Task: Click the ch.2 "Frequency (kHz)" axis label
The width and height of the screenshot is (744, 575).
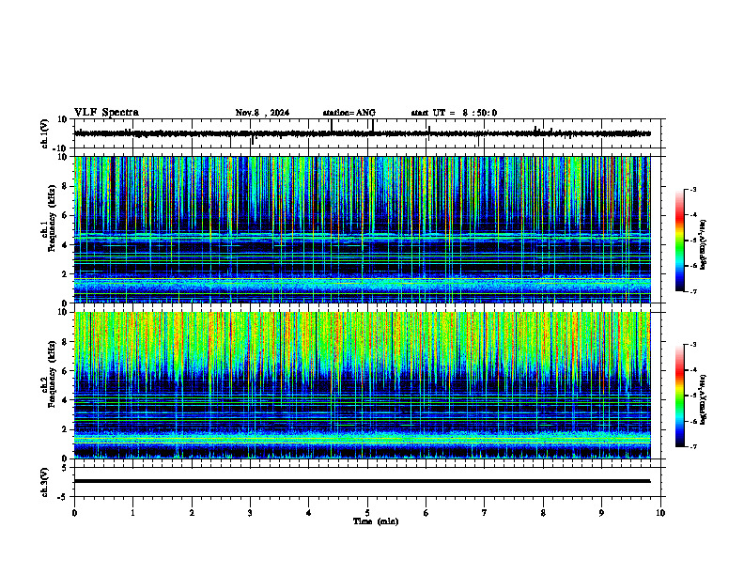Action: (x=52, y=375)
